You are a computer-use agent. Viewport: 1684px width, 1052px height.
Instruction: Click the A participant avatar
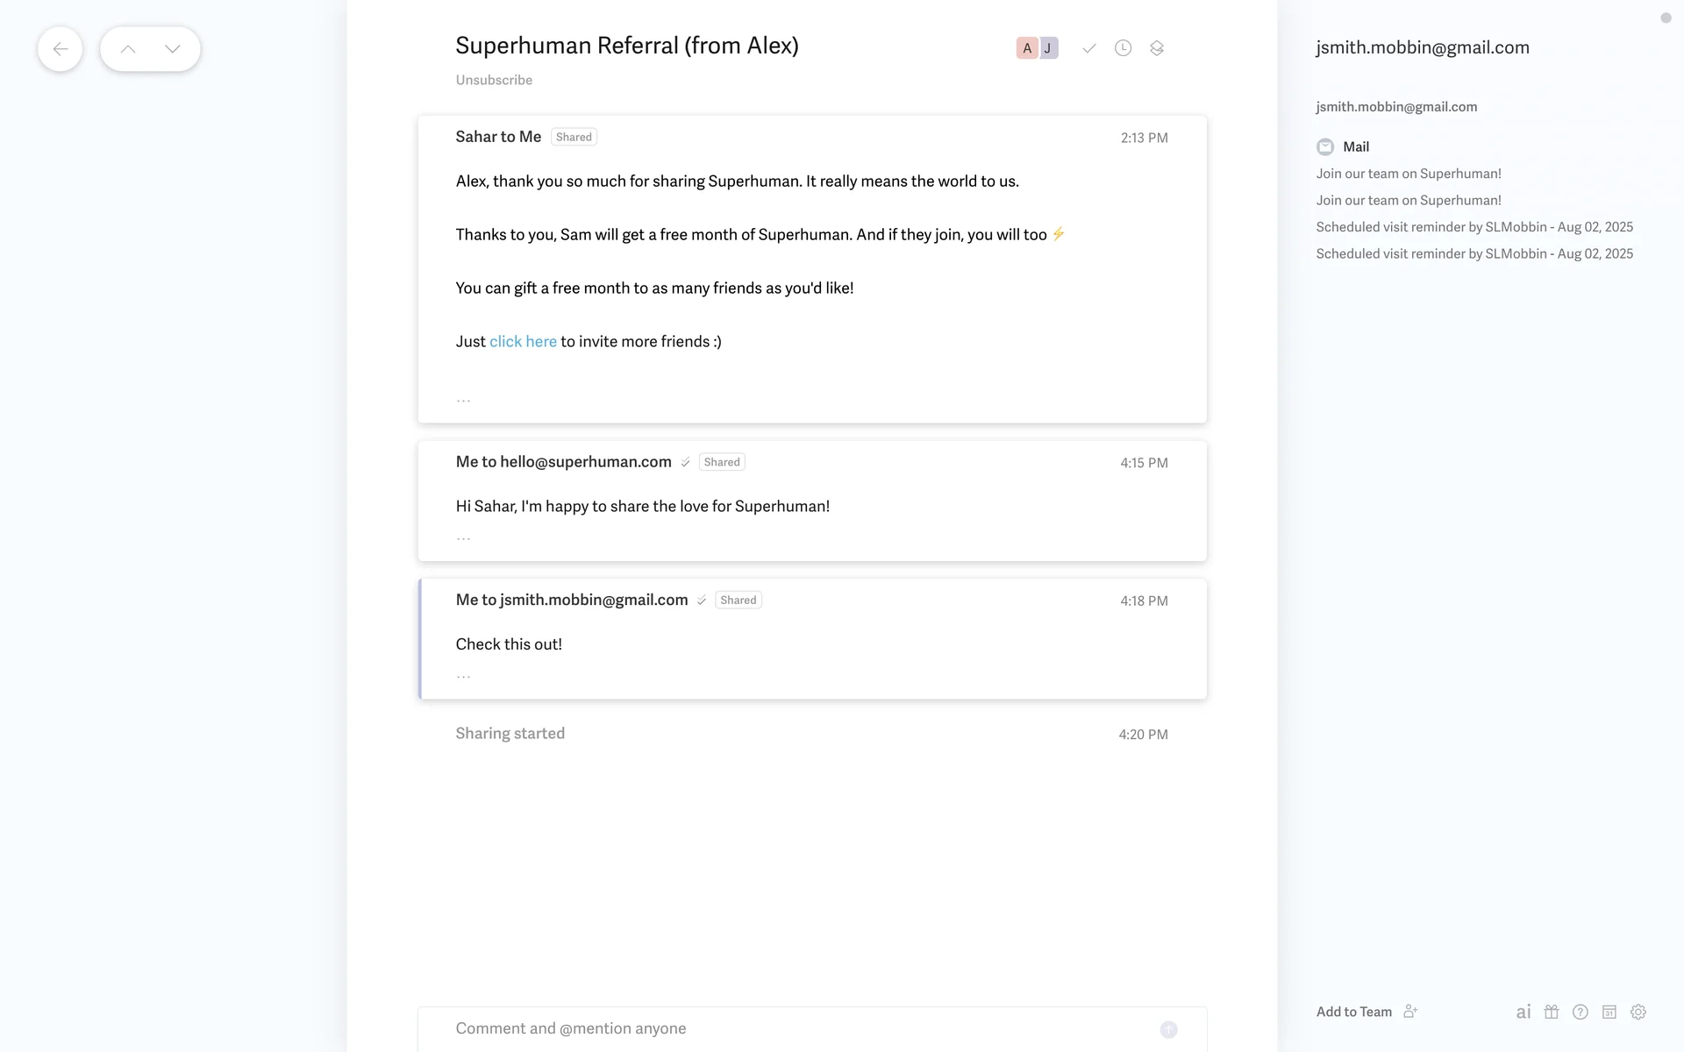click(x=1027, y=48)
